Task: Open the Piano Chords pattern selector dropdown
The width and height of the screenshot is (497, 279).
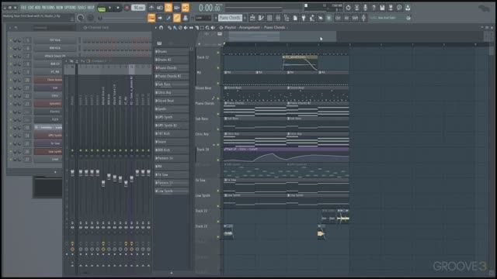Action: [x=231, y=18]
